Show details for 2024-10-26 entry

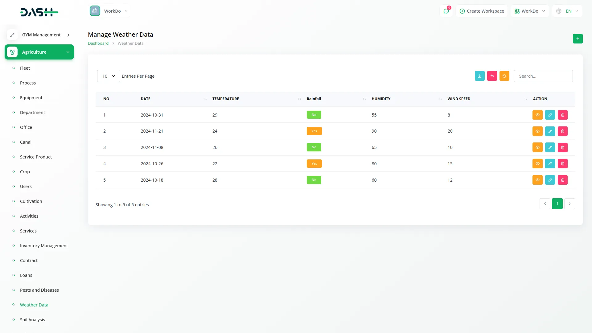click(537, 164)
